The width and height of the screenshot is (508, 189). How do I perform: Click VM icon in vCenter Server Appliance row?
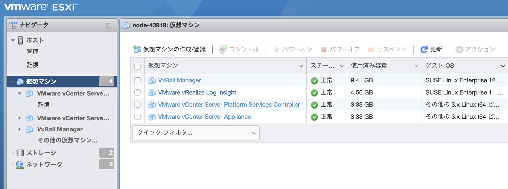coord(152,117)
